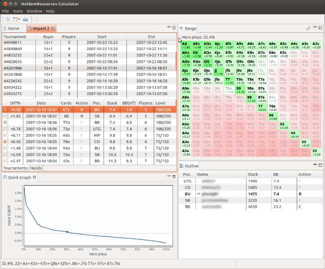Sort hands by BB(eff) column header
The width and height of the screenshot is (325, 269).
(129, 103)
